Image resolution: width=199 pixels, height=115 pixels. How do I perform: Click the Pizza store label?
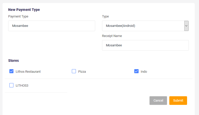coord(82,71)
